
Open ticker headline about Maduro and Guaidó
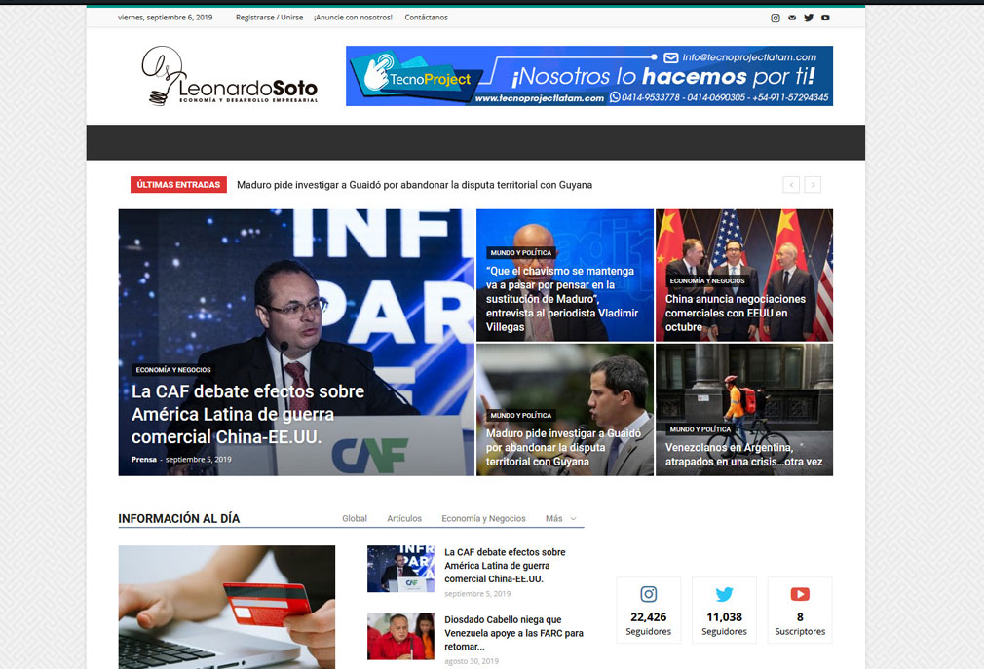click(414, 185)
